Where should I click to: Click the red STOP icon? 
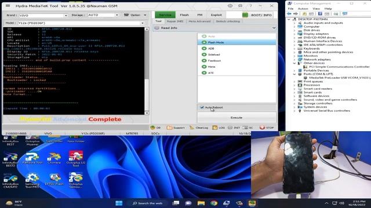click(262, 128)
